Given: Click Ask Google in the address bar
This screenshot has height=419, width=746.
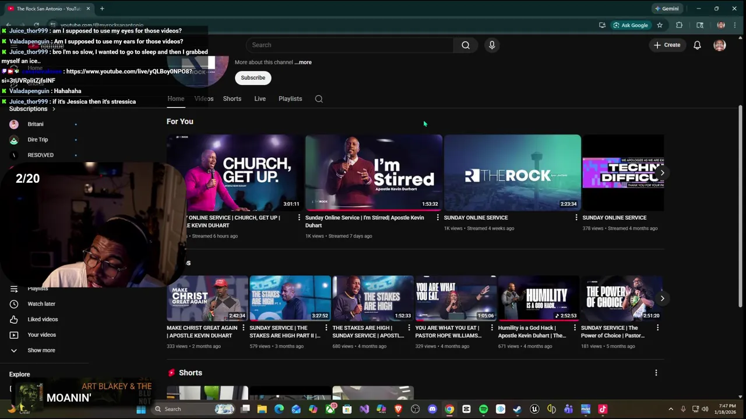Looking at the screenshot, I should pyautogui.click(x=631, y=25).
